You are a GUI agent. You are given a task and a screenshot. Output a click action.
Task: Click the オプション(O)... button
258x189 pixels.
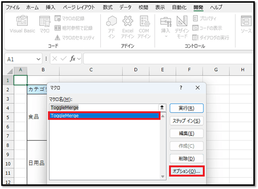click(x=186, y=171)
